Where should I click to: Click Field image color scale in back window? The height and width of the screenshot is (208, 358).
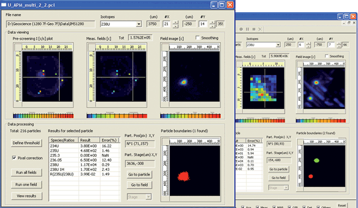(321, 120)
